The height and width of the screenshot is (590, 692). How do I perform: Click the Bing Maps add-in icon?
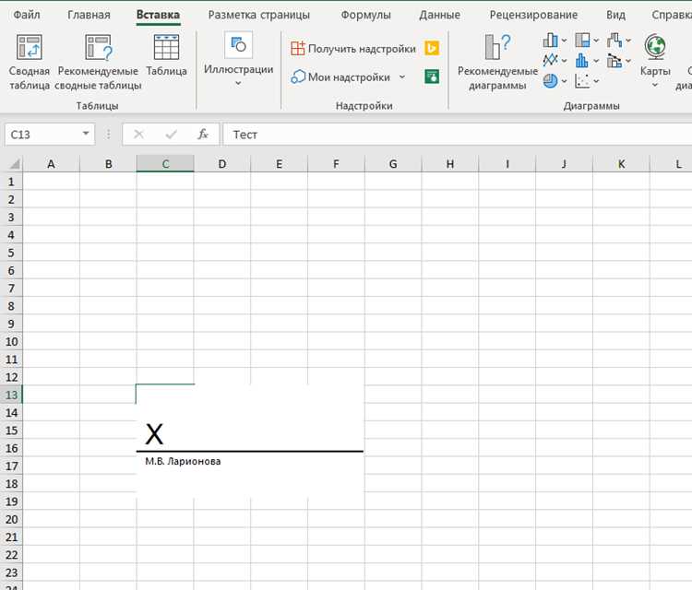coord(432,48)
